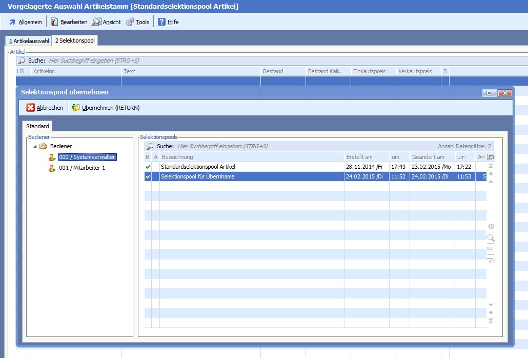Switch to the 1 Artikelauswahl tab
This screenshot has height=358, width=528.
[x=29, y=41]
